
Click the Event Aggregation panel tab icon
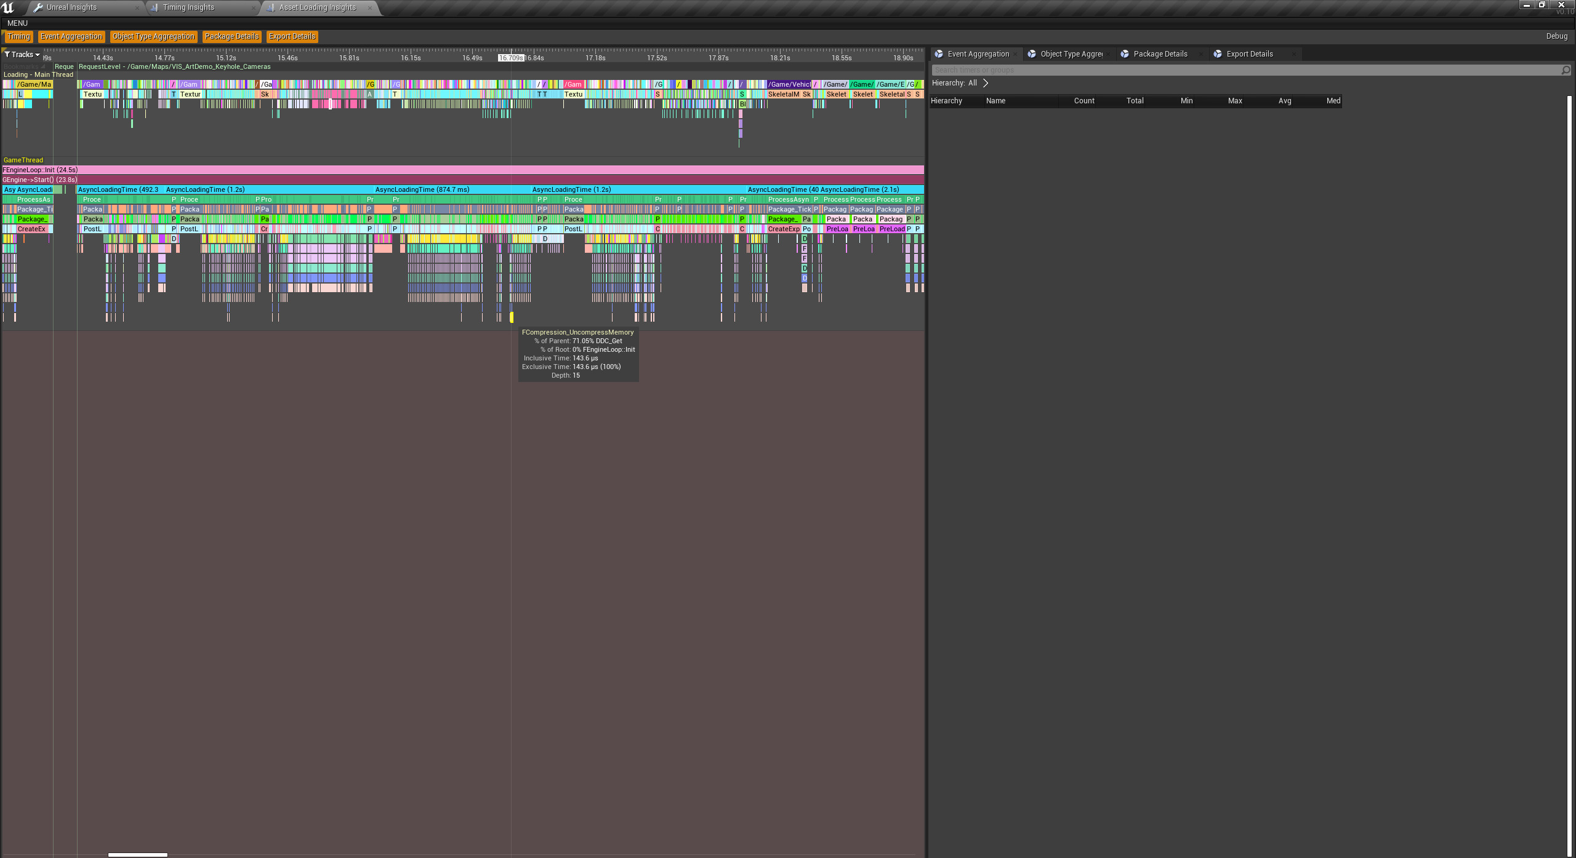pyautogui.click(x=939, y=54)
